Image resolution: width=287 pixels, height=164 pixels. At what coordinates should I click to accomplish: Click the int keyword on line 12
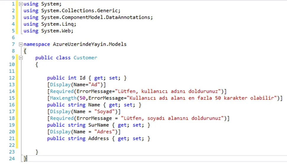72,78
